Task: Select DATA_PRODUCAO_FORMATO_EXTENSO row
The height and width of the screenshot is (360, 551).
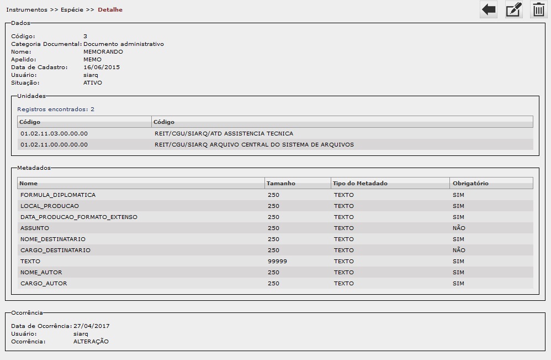Action: point(275,217)
